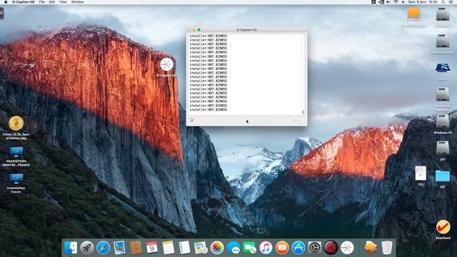This screenshot has height=257, width=457.
Task: Open Launchpad rocket icon in dock
Action: point(87,248)
